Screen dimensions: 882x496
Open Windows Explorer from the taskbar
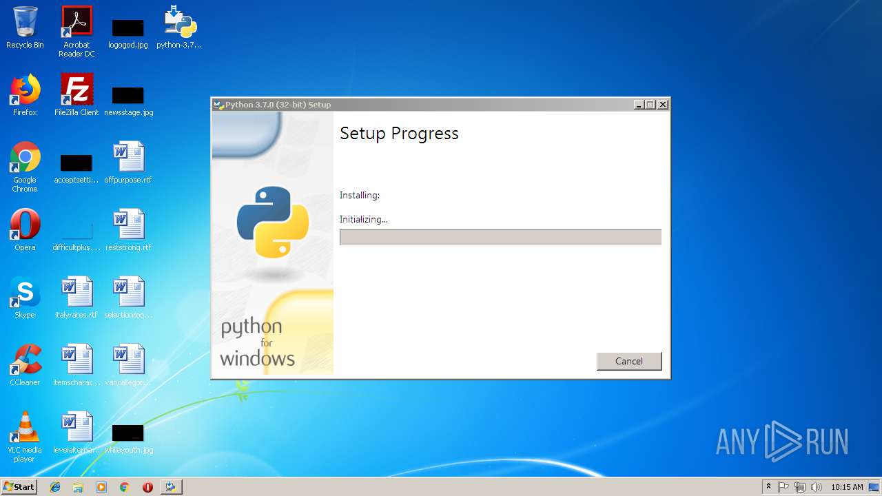click(x=78, y=487)
